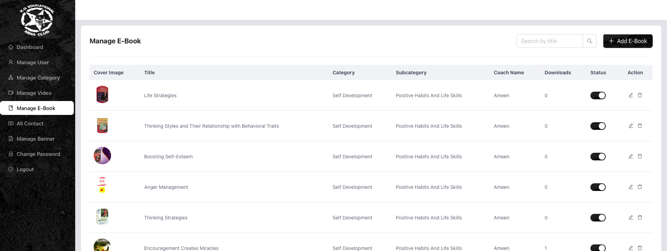Edit the Boosting Self-Esteem entry

click(630, 156)
